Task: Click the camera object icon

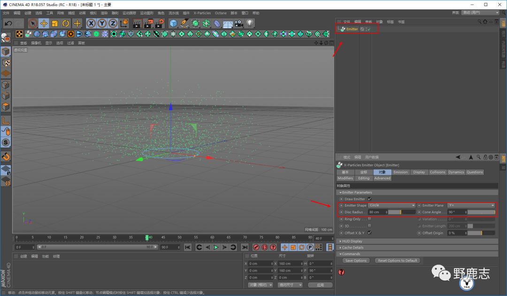Action: click(239, 23)
